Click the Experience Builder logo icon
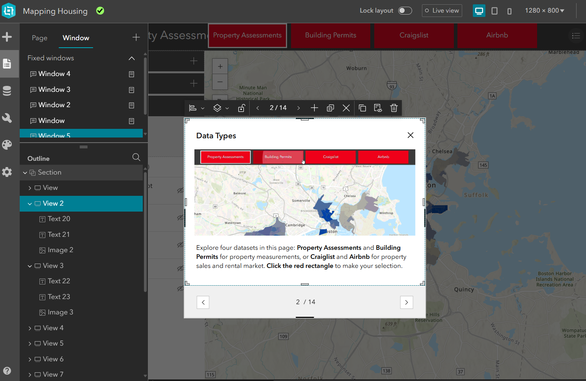Screen dimensions: 586x381 tap(9, 11)
